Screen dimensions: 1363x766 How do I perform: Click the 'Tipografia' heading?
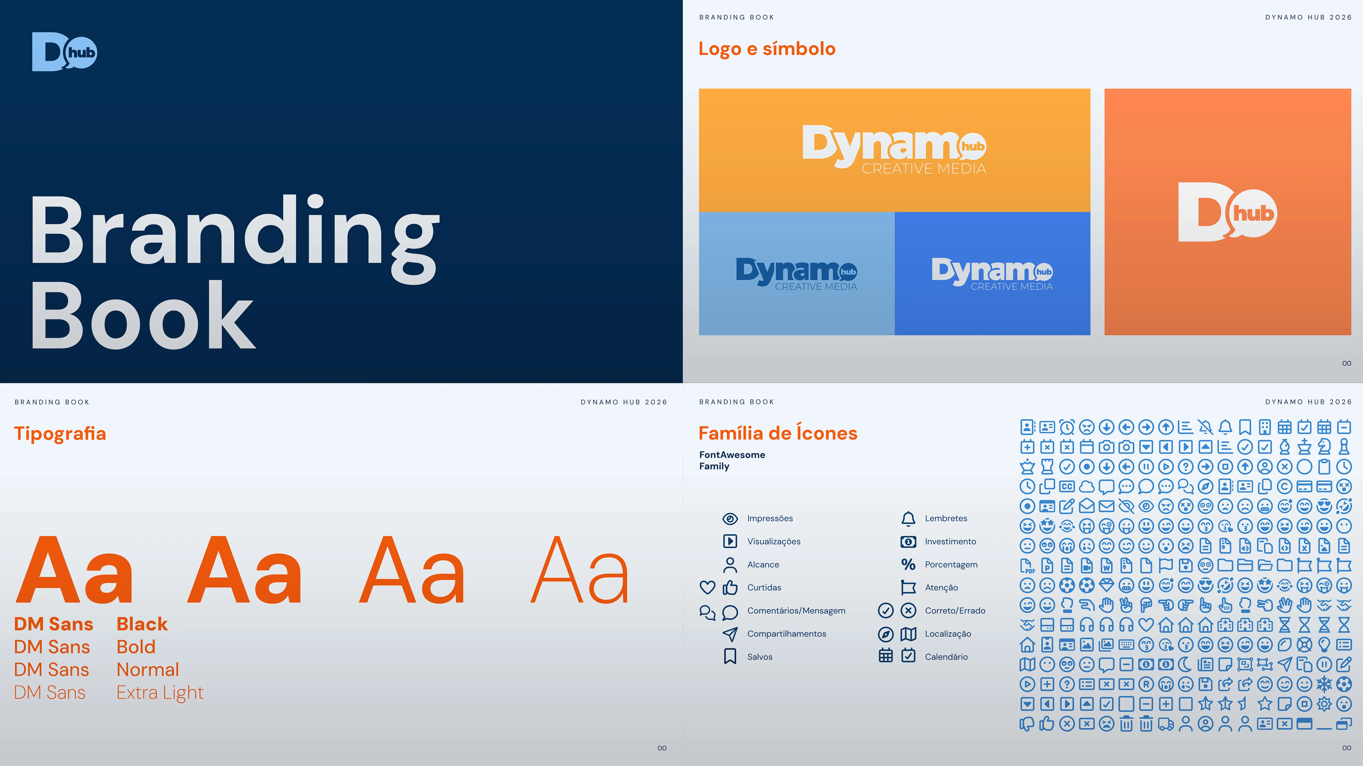[x=60, y=434]
